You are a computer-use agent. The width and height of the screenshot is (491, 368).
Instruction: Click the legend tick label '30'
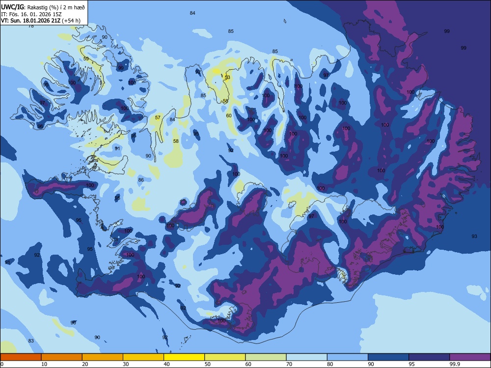click(x=126, y=364)
